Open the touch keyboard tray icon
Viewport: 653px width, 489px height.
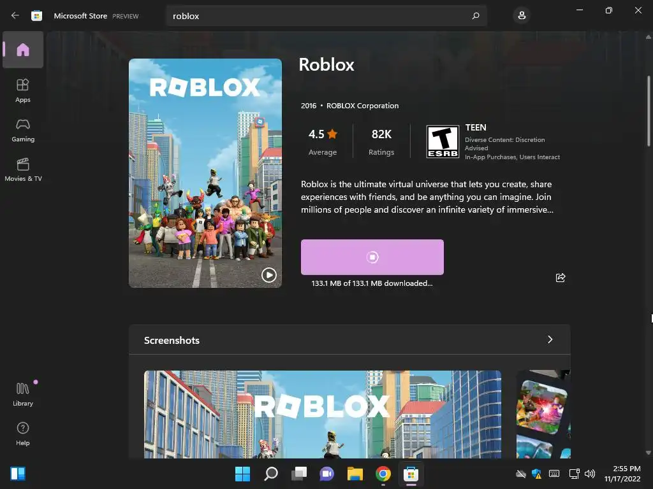coord(554,474)
